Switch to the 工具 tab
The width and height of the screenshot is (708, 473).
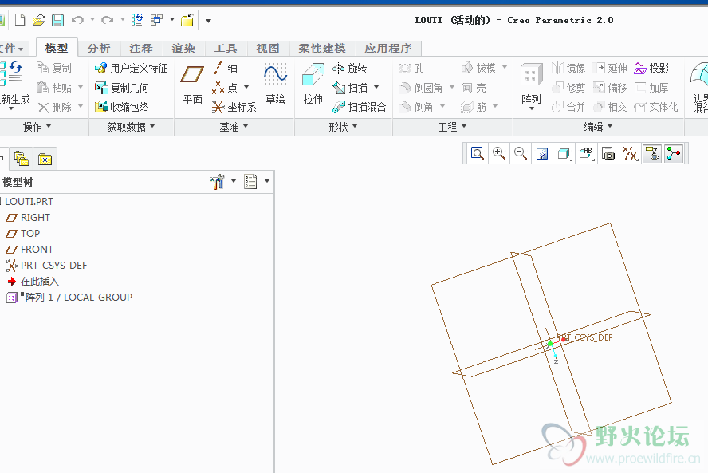(226, 49)
